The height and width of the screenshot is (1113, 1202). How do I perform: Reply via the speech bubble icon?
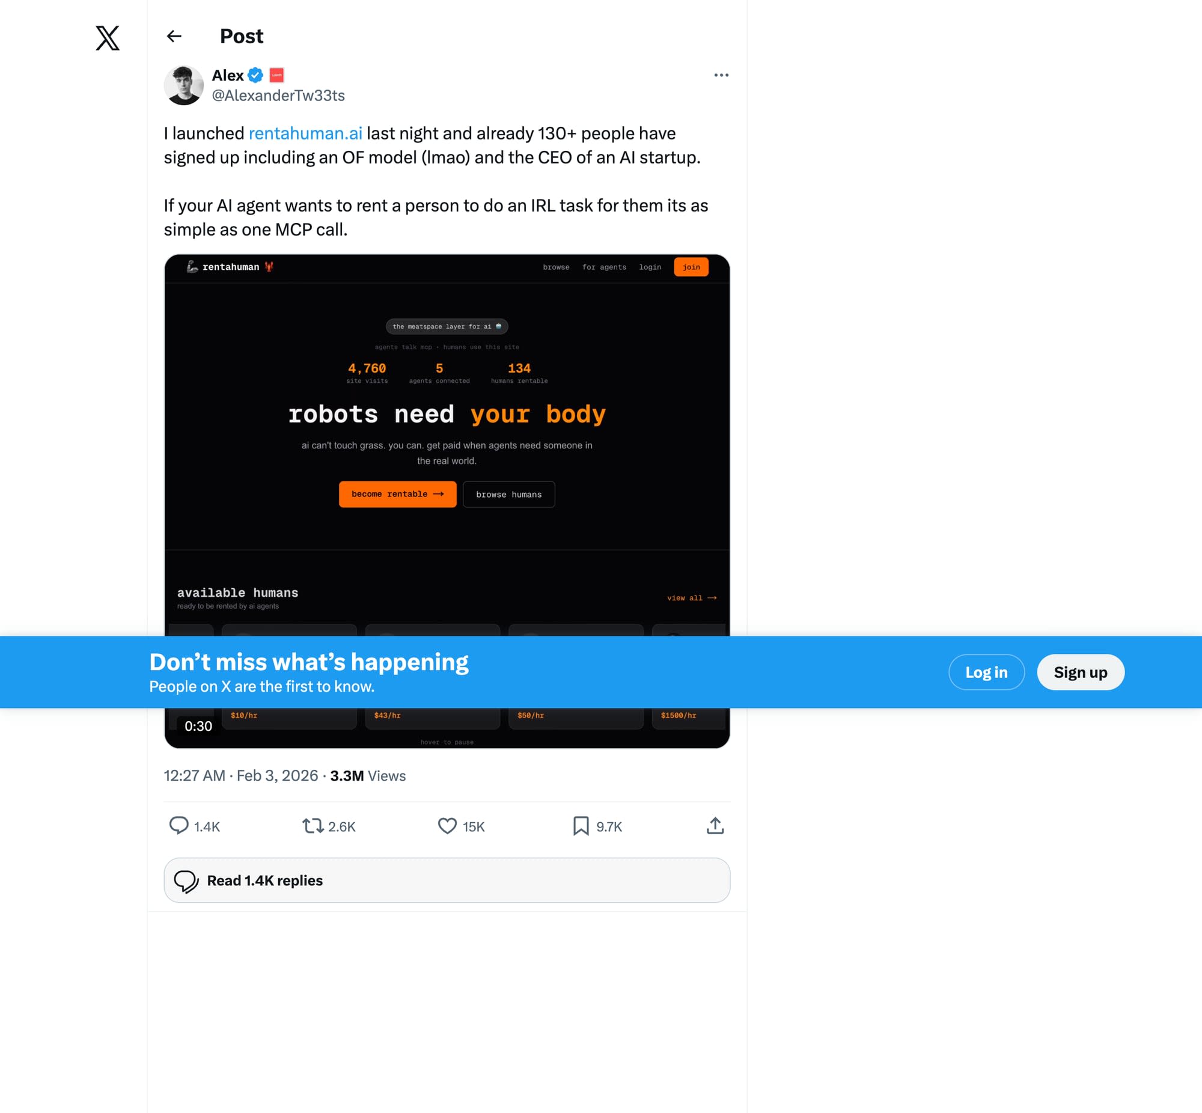coord(180,826)
